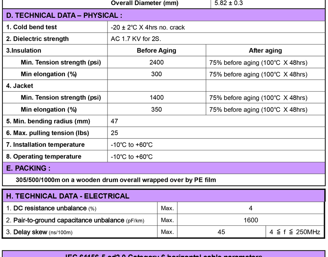The height and width of the screenshot is (257, 328).
Task: Click 'Max.' in the Delay skew row
Action: click(x=167, y=232)
